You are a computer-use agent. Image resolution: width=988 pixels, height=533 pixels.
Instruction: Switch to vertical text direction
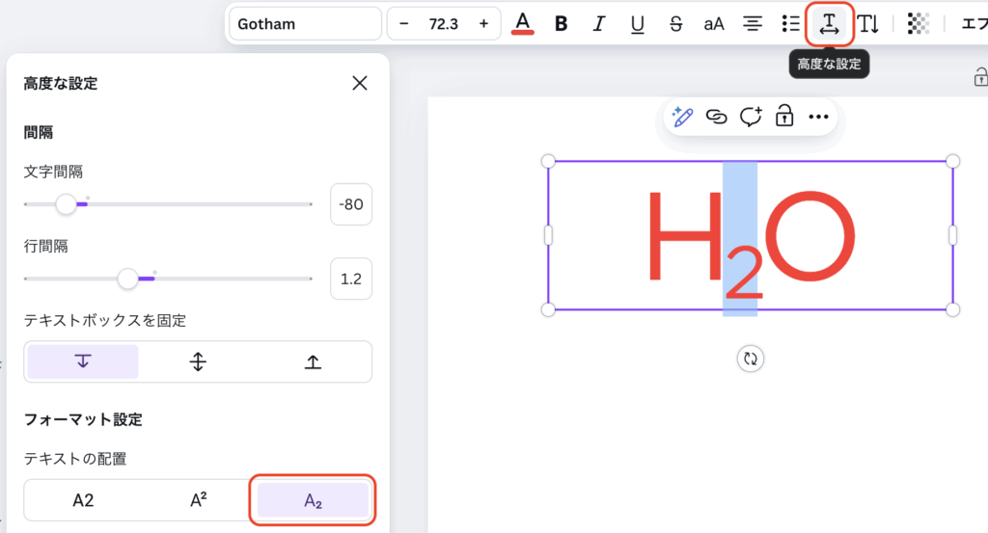pyautogui.click(x=868, y=24)
